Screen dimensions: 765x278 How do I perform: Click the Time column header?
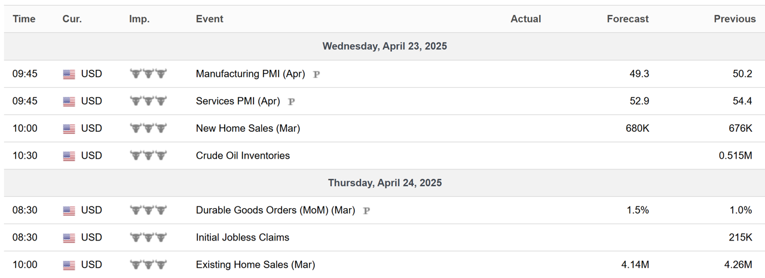click(x=24, y=19)
